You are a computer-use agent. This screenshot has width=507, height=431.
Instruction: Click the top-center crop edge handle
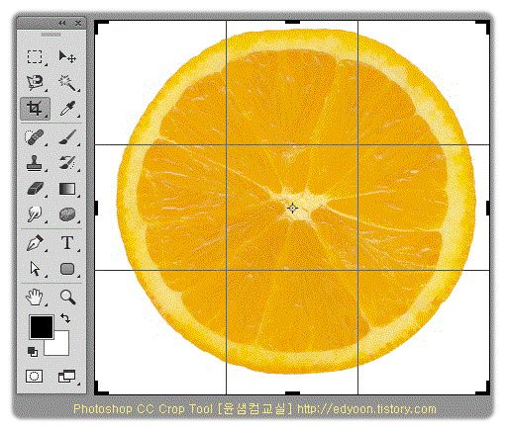click(x=292, y=22)
